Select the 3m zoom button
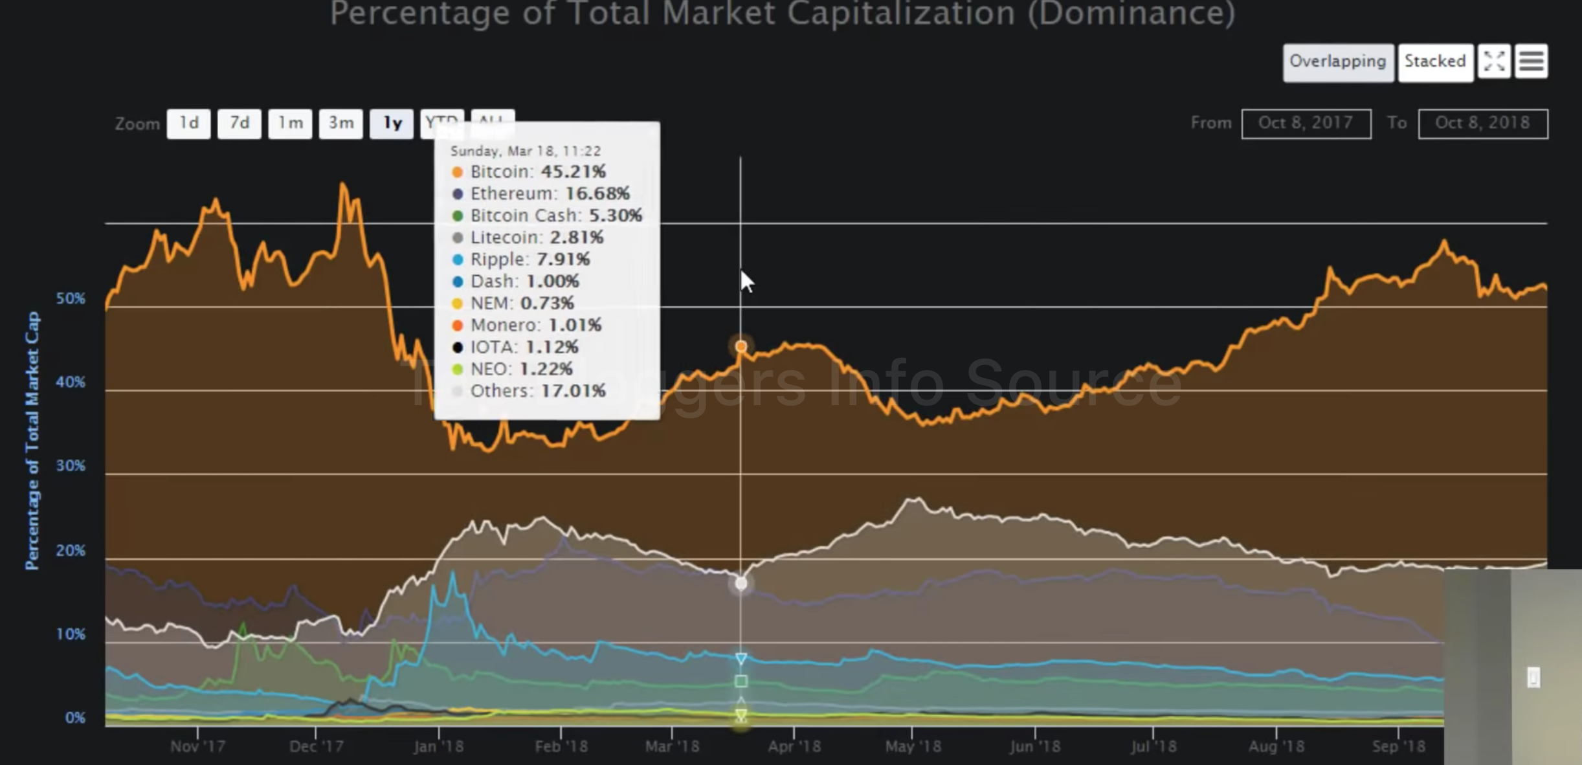 tap(340, 123)
